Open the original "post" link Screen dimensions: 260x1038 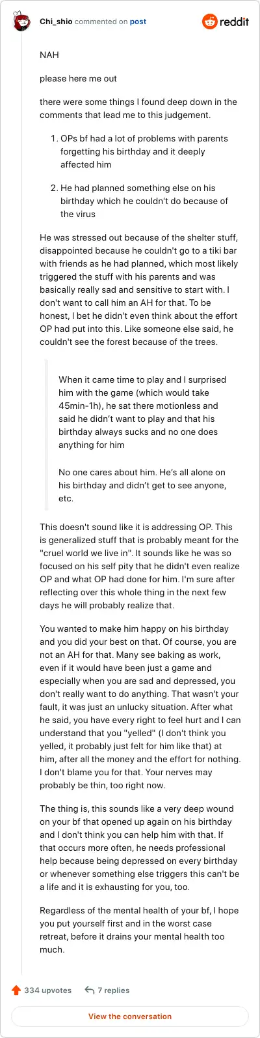click(138, 22)
